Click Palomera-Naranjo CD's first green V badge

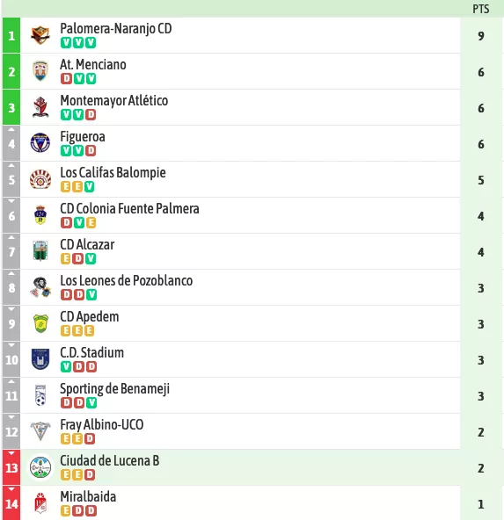coord(66,43)
